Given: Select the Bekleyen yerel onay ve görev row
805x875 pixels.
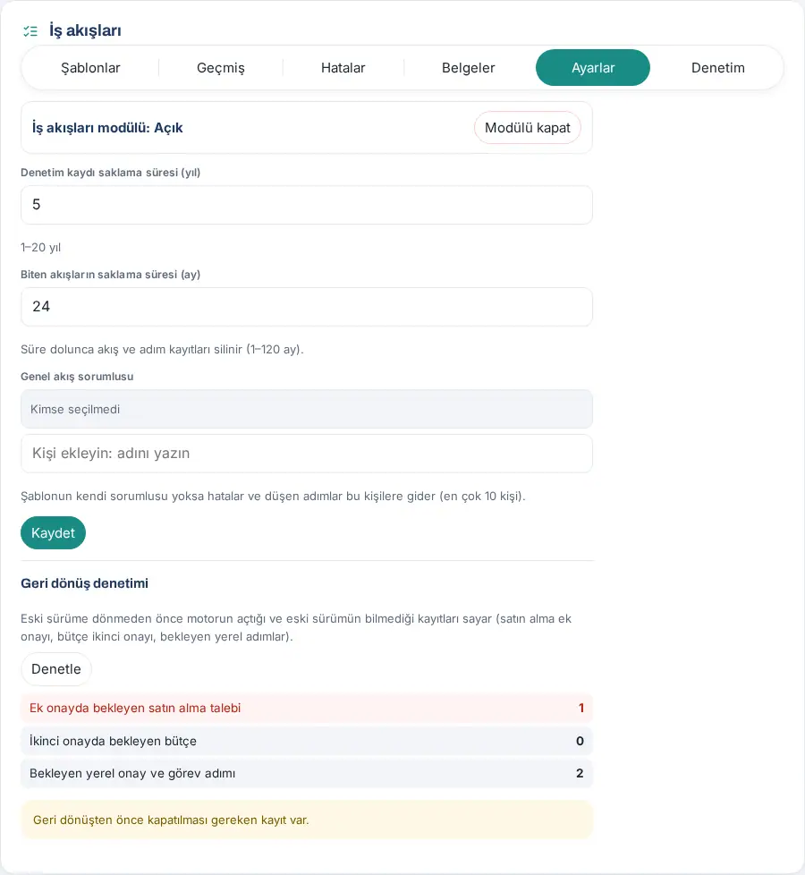Looking at the screenshot, I should pos(307,773).
